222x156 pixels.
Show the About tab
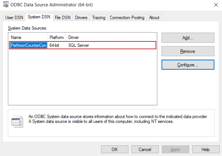click(x=154, y=18)
